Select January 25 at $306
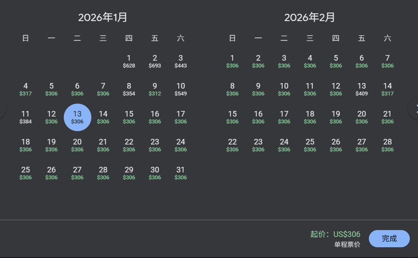This screenshot has width=418, height=258. coord(25,173)
